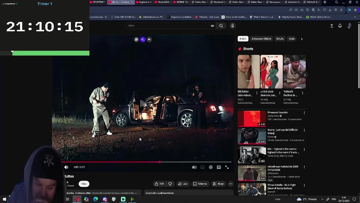
Task: Open Discord from the taskbar
Action: [105, 199]
